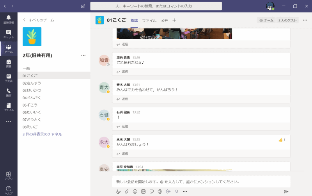Select the 02さんすう channel

[54, 83]
